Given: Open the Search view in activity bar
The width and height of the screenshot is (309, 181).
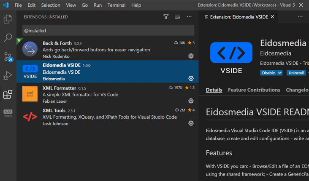Looking at the screenshot, I should point(8,37).
